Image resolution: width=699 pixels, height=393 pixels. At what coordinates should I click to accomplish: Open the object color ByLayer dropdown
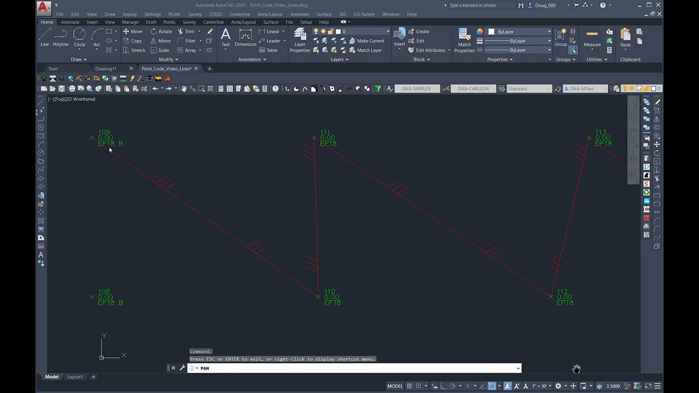pos(519,32)
